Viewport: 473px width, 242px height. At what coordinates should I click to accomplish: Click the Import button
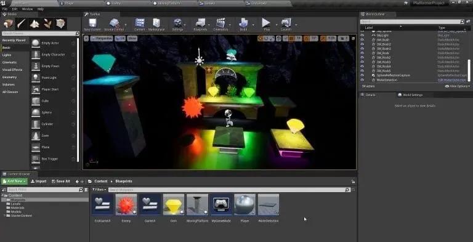pyautogui.click(x=39, y=182)
